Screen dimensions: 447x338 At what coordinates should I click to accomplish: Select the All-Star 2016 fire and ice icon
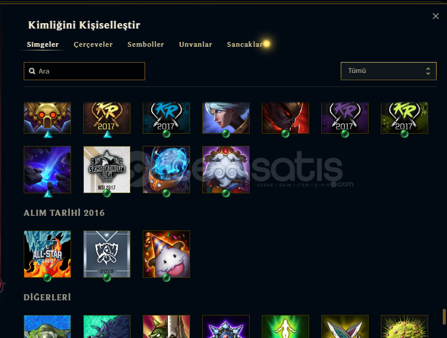47,254
